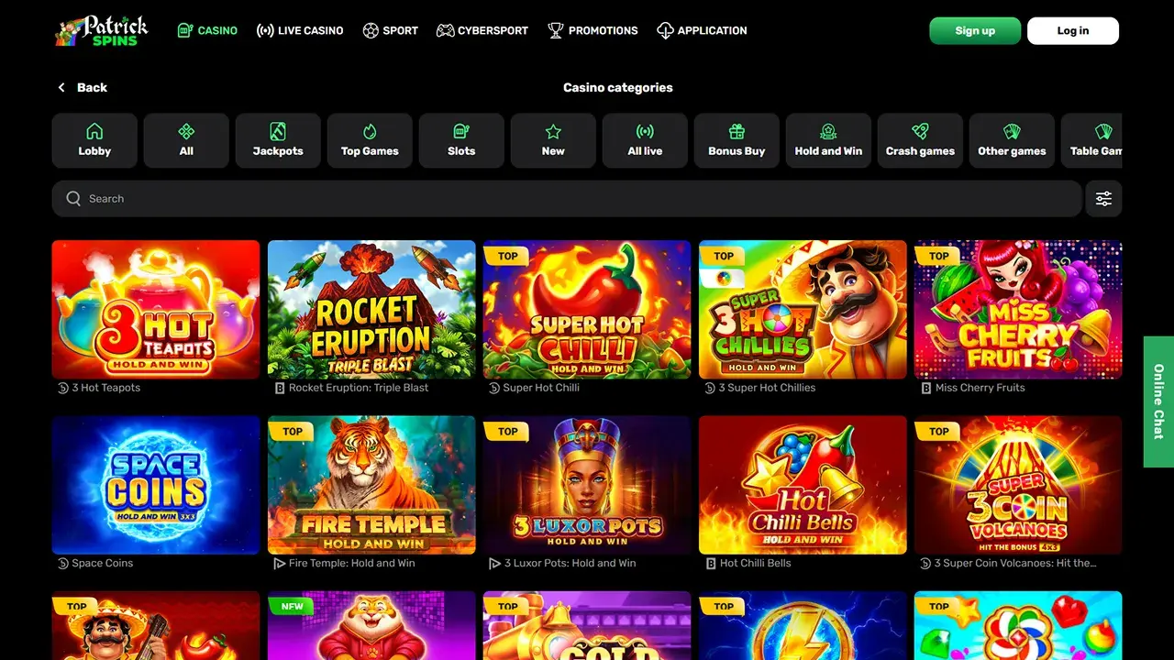
Task: Click the provider icon beside Rocket Eruption
Action: click(280, 388)
